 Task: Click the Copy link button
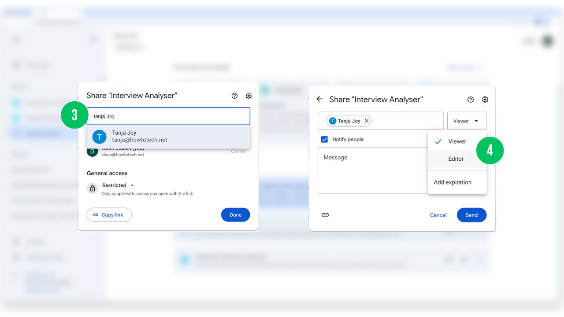pyautogui.click(x=109, y=215)
